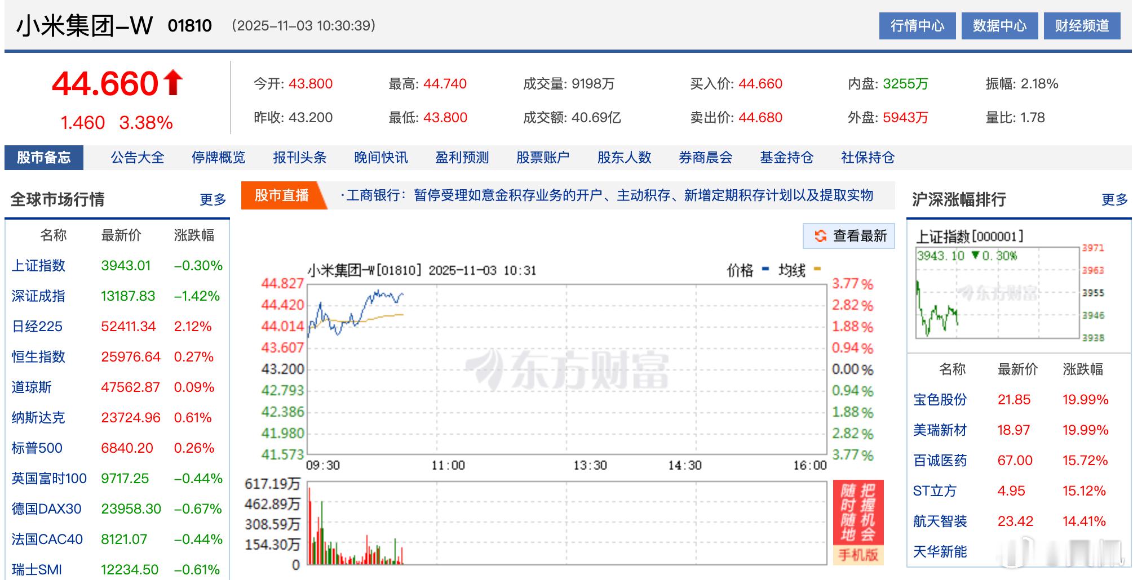Switch to the 盈利预测 tab
This screenshot has height=580, width=1133.
click(x=462, y=158)
